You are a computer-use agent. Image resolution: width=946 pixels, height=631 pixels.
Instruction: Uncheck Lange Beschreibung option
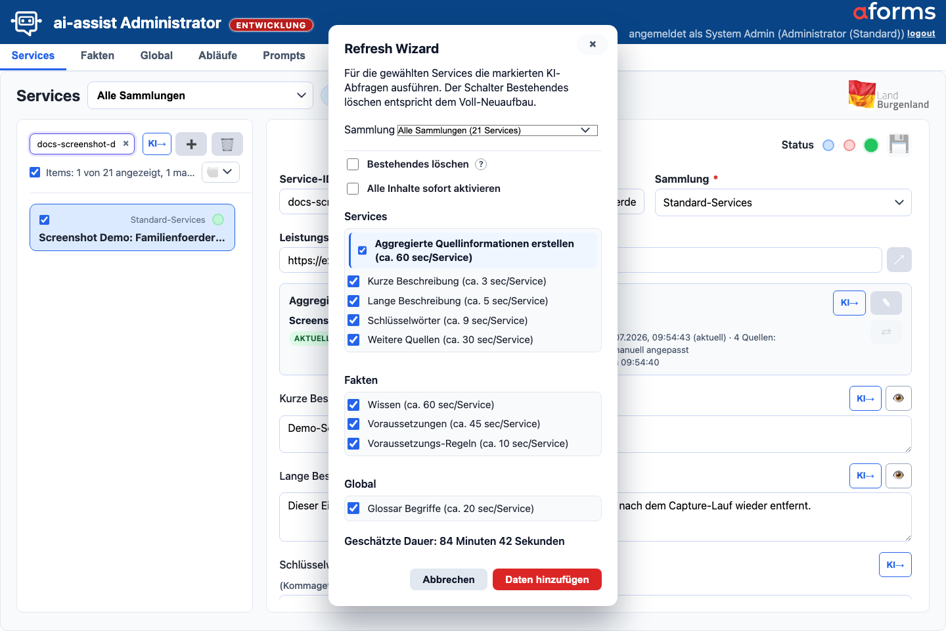pos(353,301)
